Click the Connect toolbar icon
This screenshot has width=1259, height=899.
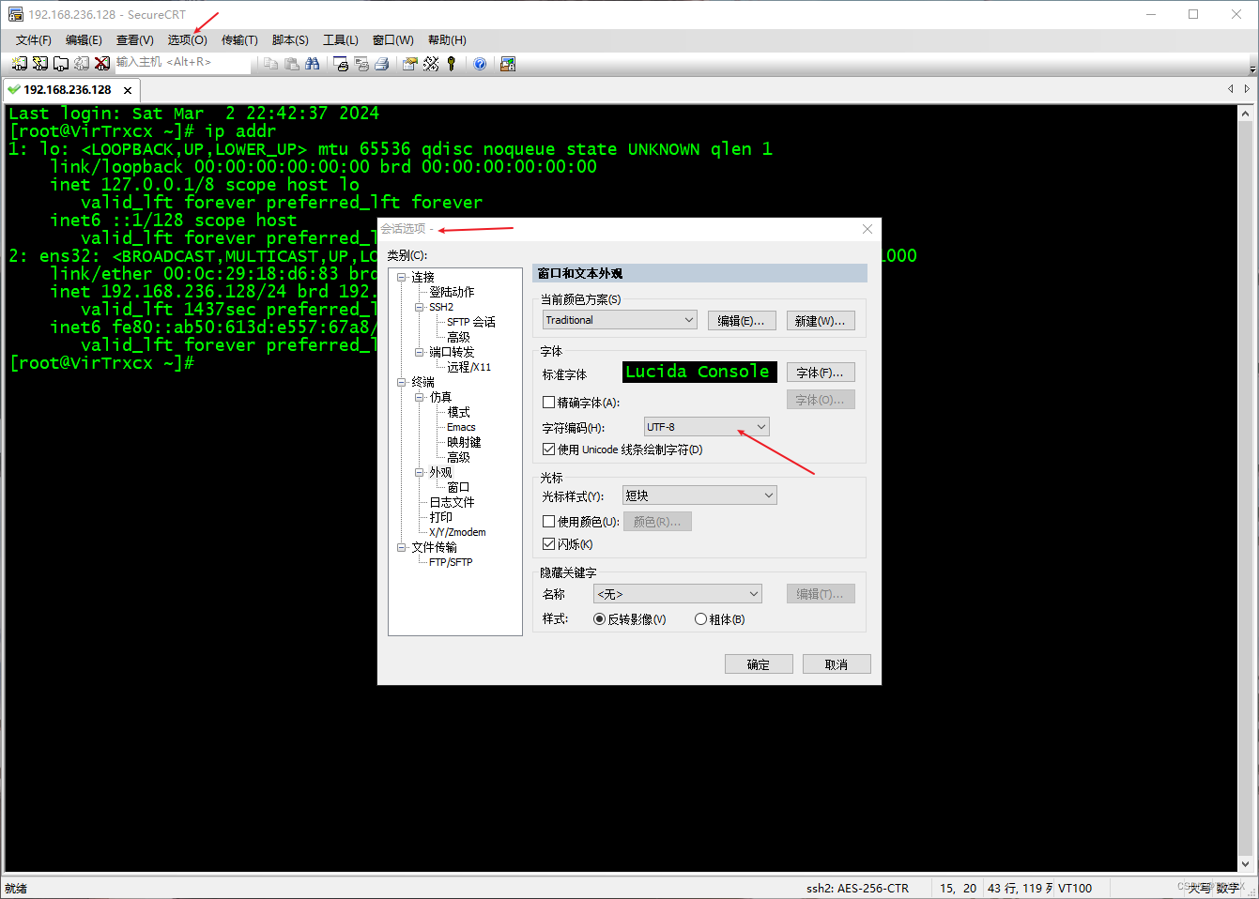click(x=20, y=64)
